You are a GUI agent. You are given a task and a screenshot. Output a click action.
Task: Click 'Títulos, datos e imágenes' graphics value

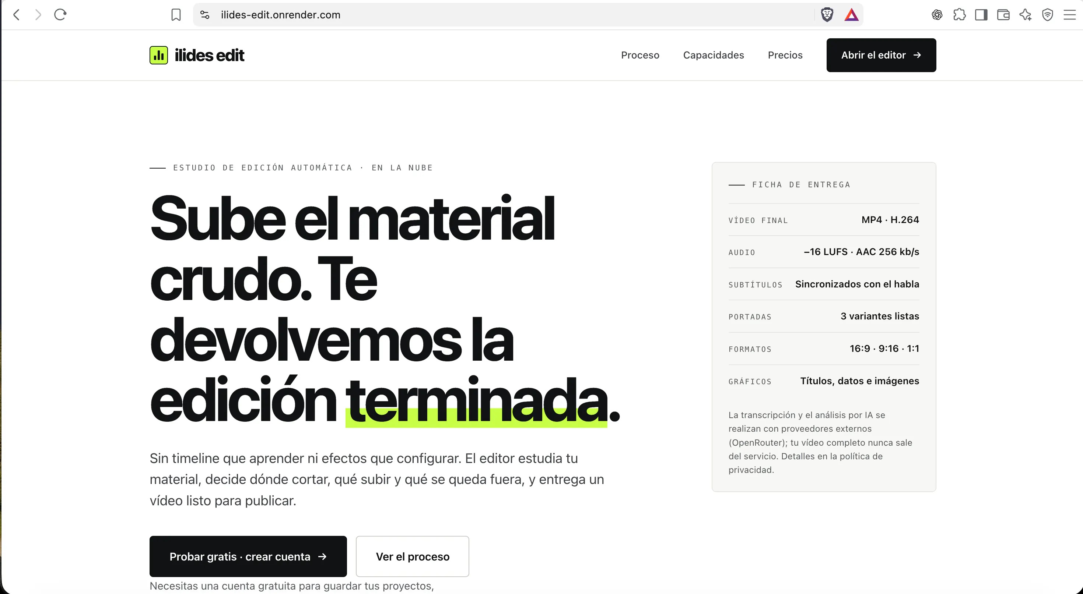[859, 381]
